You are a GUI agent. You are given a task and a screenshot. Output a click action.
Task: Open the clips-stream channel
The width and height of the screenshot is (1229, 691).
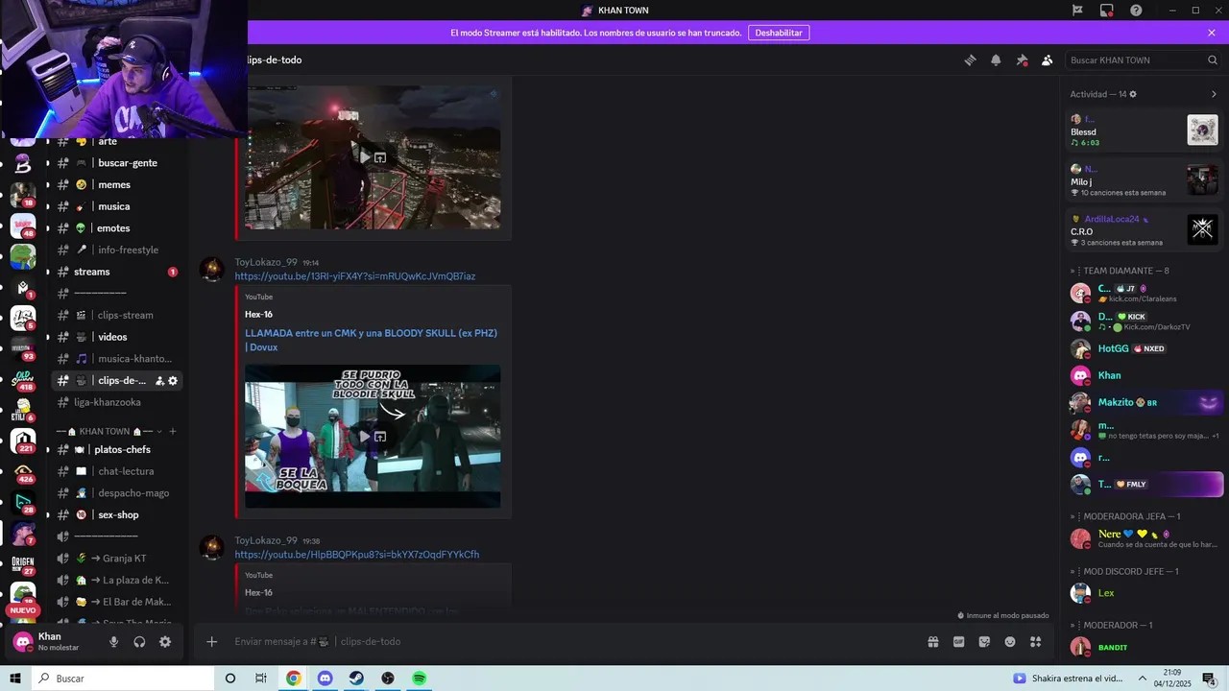pyautogui.click(x=116, y=315)
